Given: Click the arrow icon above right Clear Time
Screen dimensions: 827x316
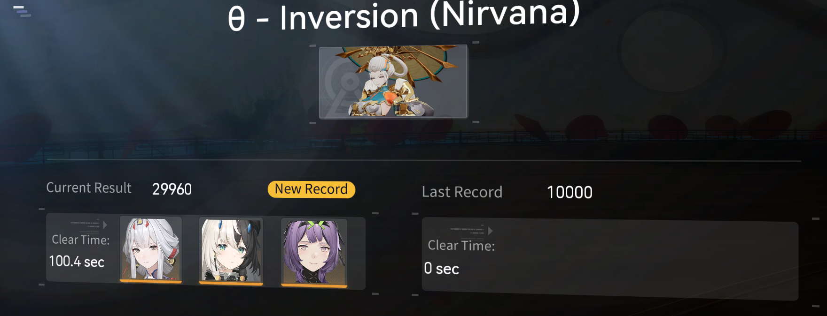Looking at the screenshot, I should 490,231.
